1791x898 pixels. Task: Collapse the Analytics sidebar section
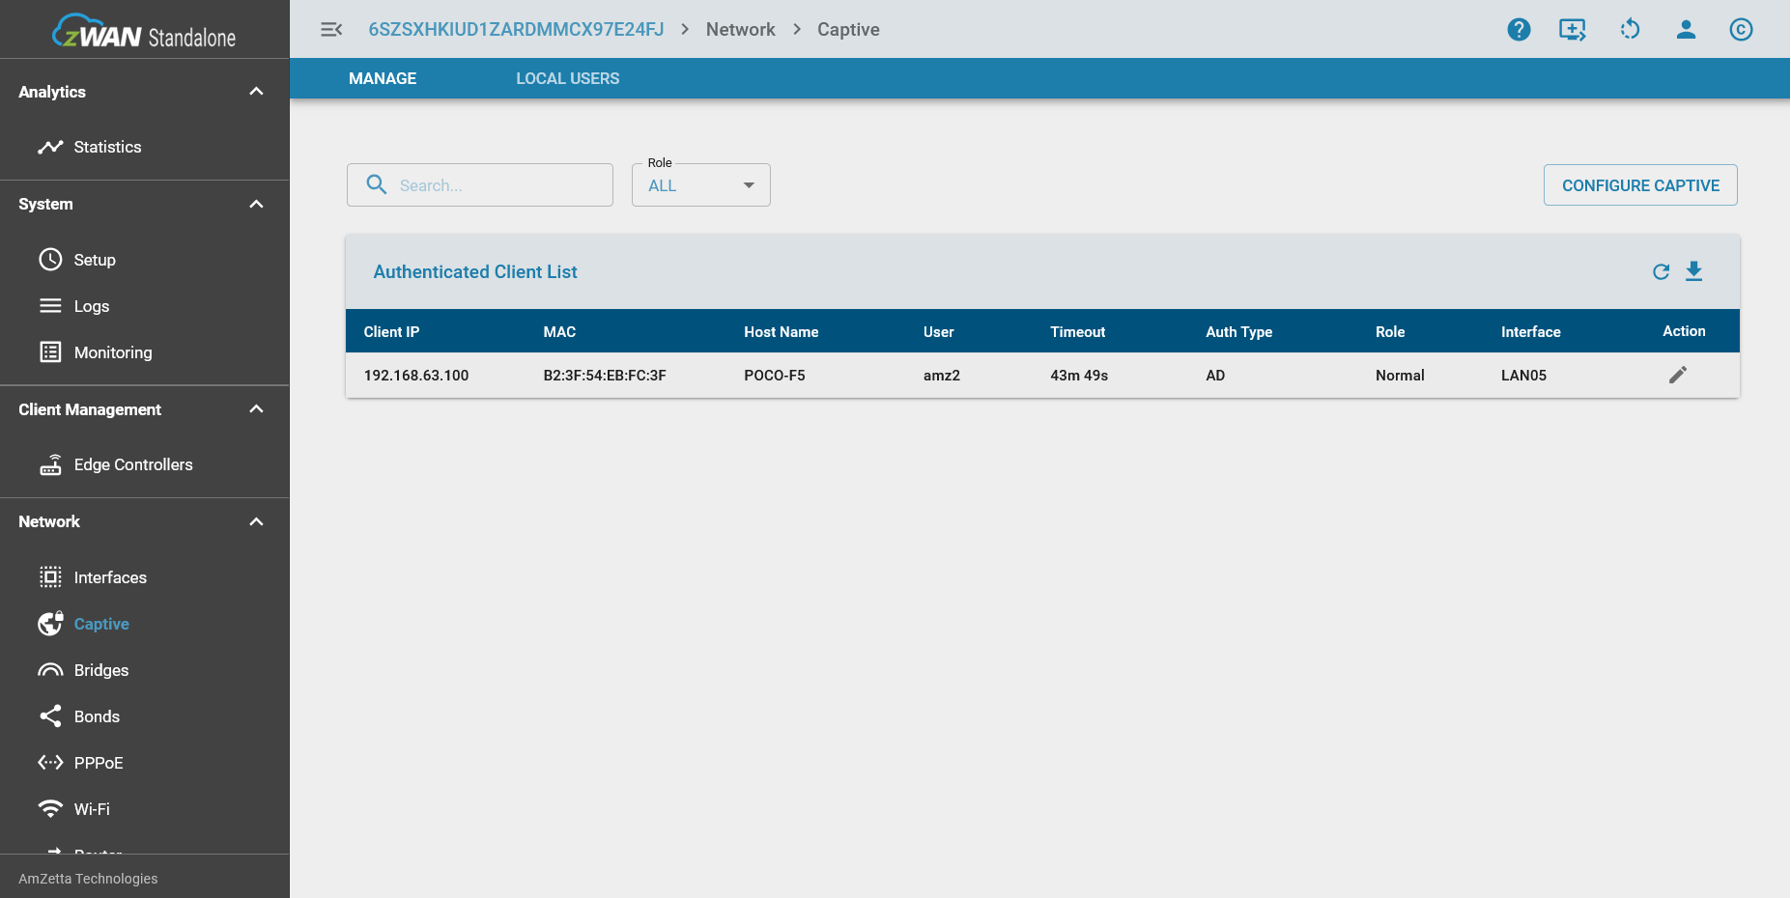[x=256, y=92]
